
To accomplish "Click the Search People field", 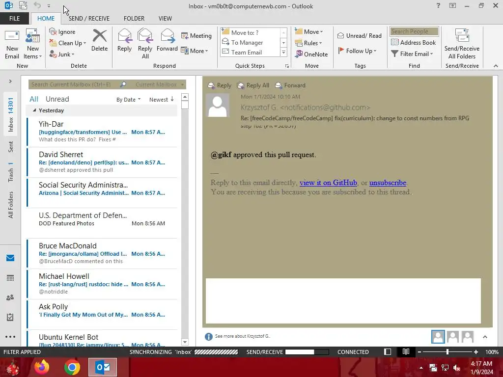I will (414, 31).
